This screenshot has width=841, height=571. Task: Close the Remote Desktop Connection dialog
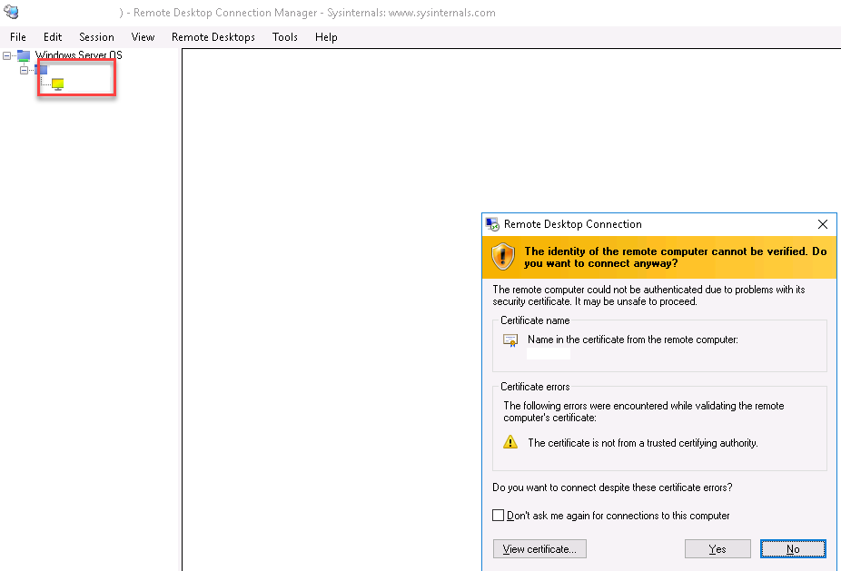tap(823, 224)
